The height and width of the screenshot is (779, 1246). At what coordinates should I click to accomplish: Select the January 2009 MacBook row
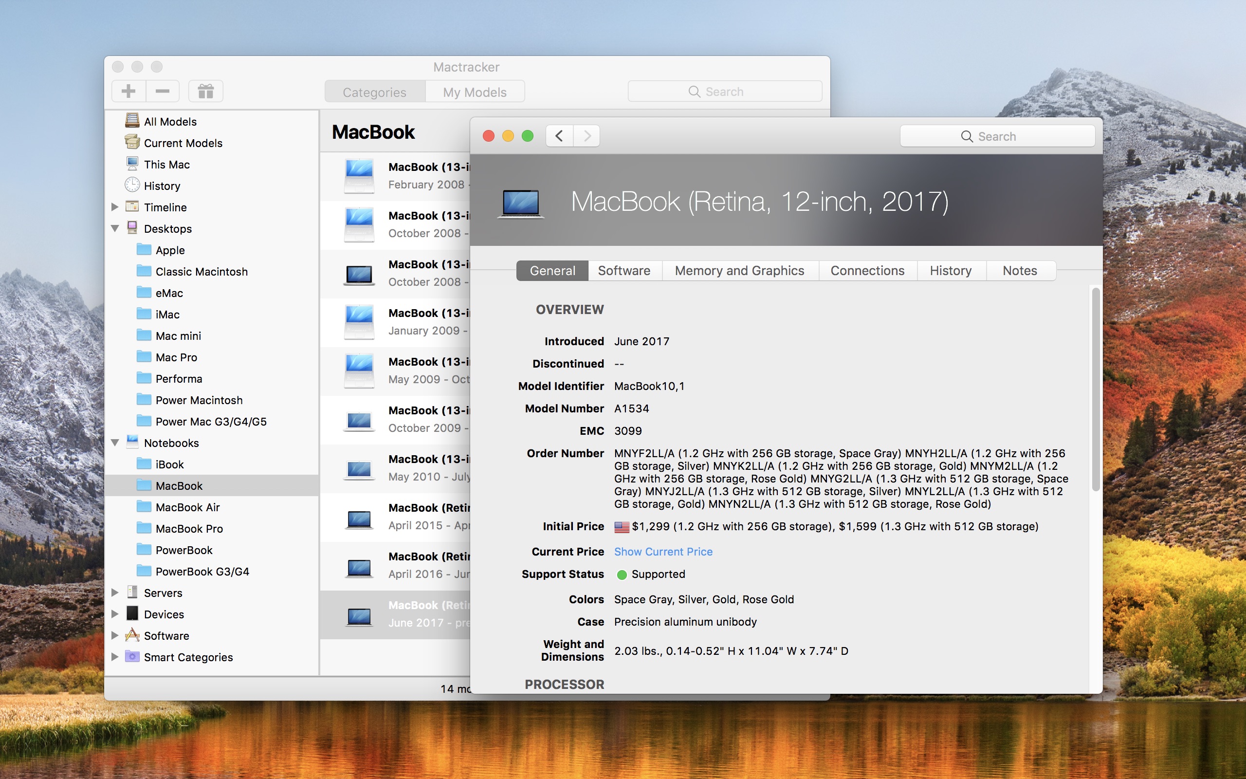[395, 322]
